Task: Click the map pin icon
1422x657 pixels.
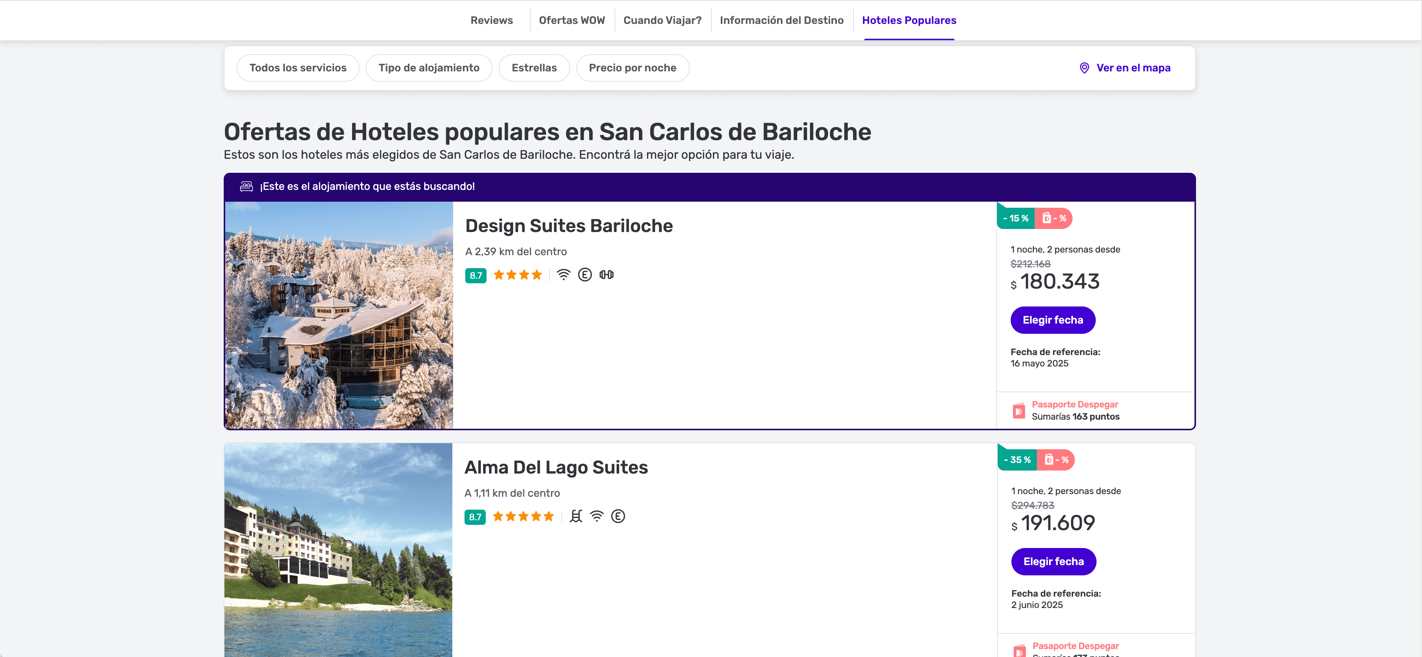Action: pyautogui.click(x=1084, y=68)
